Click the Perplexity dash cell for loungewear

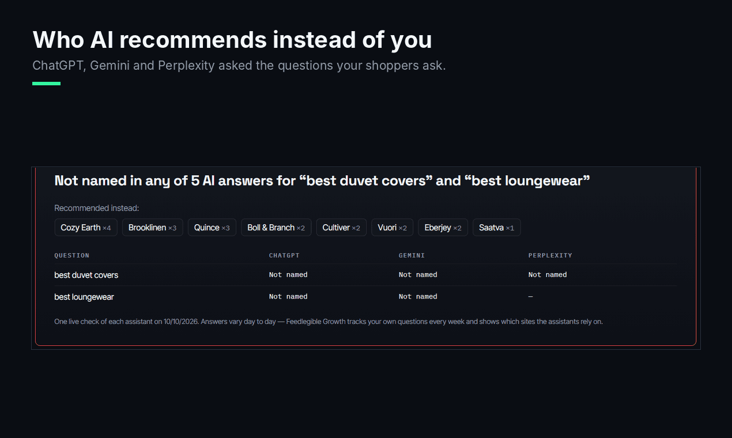pyautogui.click(x=531, y=297)
